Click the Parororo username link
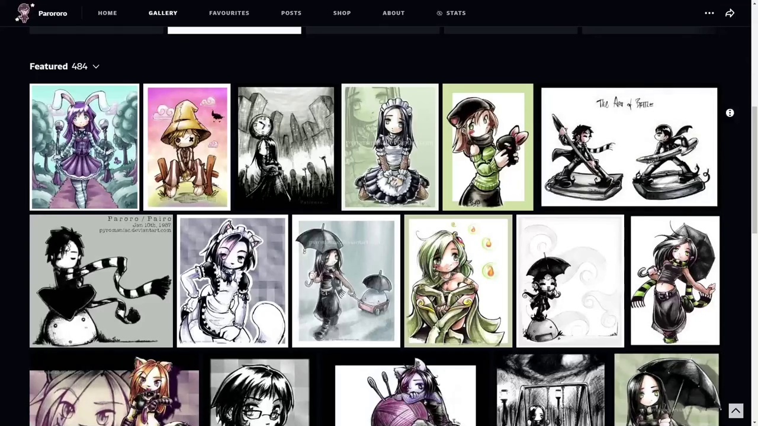758x426 pixels. tap(53, 13)
